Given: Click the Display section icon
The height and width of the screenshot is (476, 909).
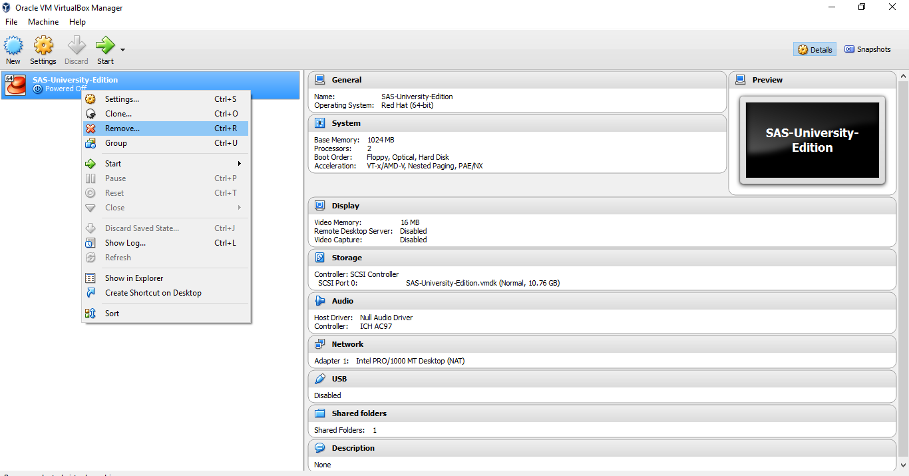Looking at the screenshot, I should coord(320,206).
